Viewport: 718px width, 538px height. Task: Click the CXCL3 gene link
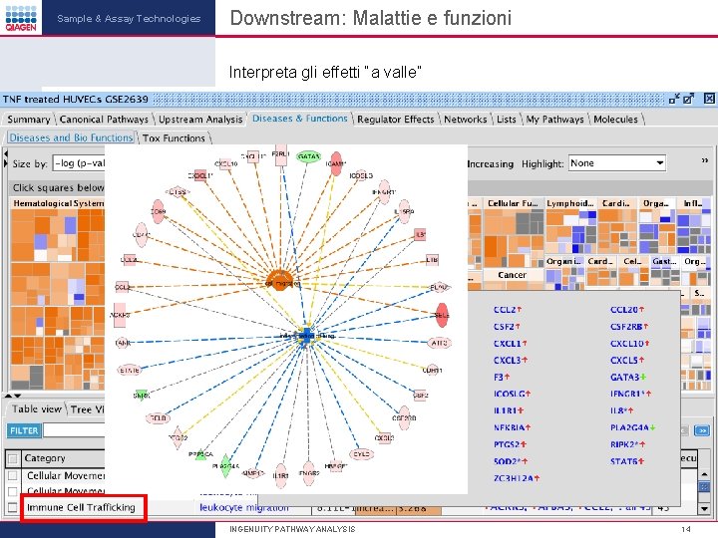[x=508, y=360]
